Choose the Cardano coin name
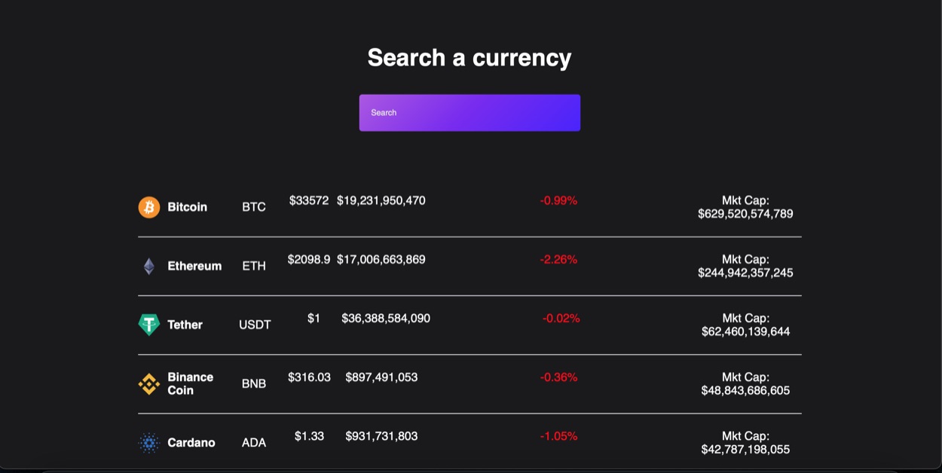This screenshot has width=942, height=473. coord(191,443)
